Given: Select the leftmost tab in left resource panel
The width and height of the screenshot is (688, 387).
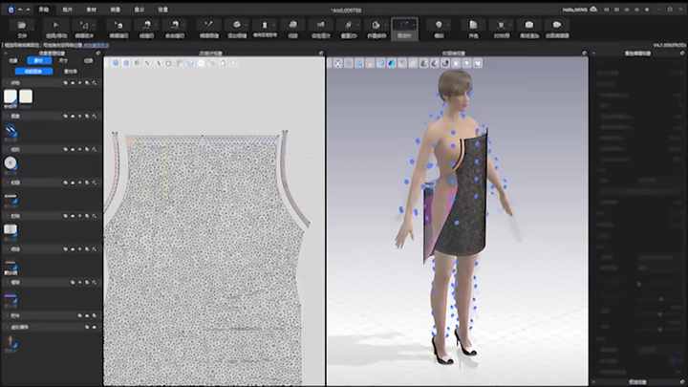Looking at the screenshot, I should pyautogui.click(x=13, y=60).
